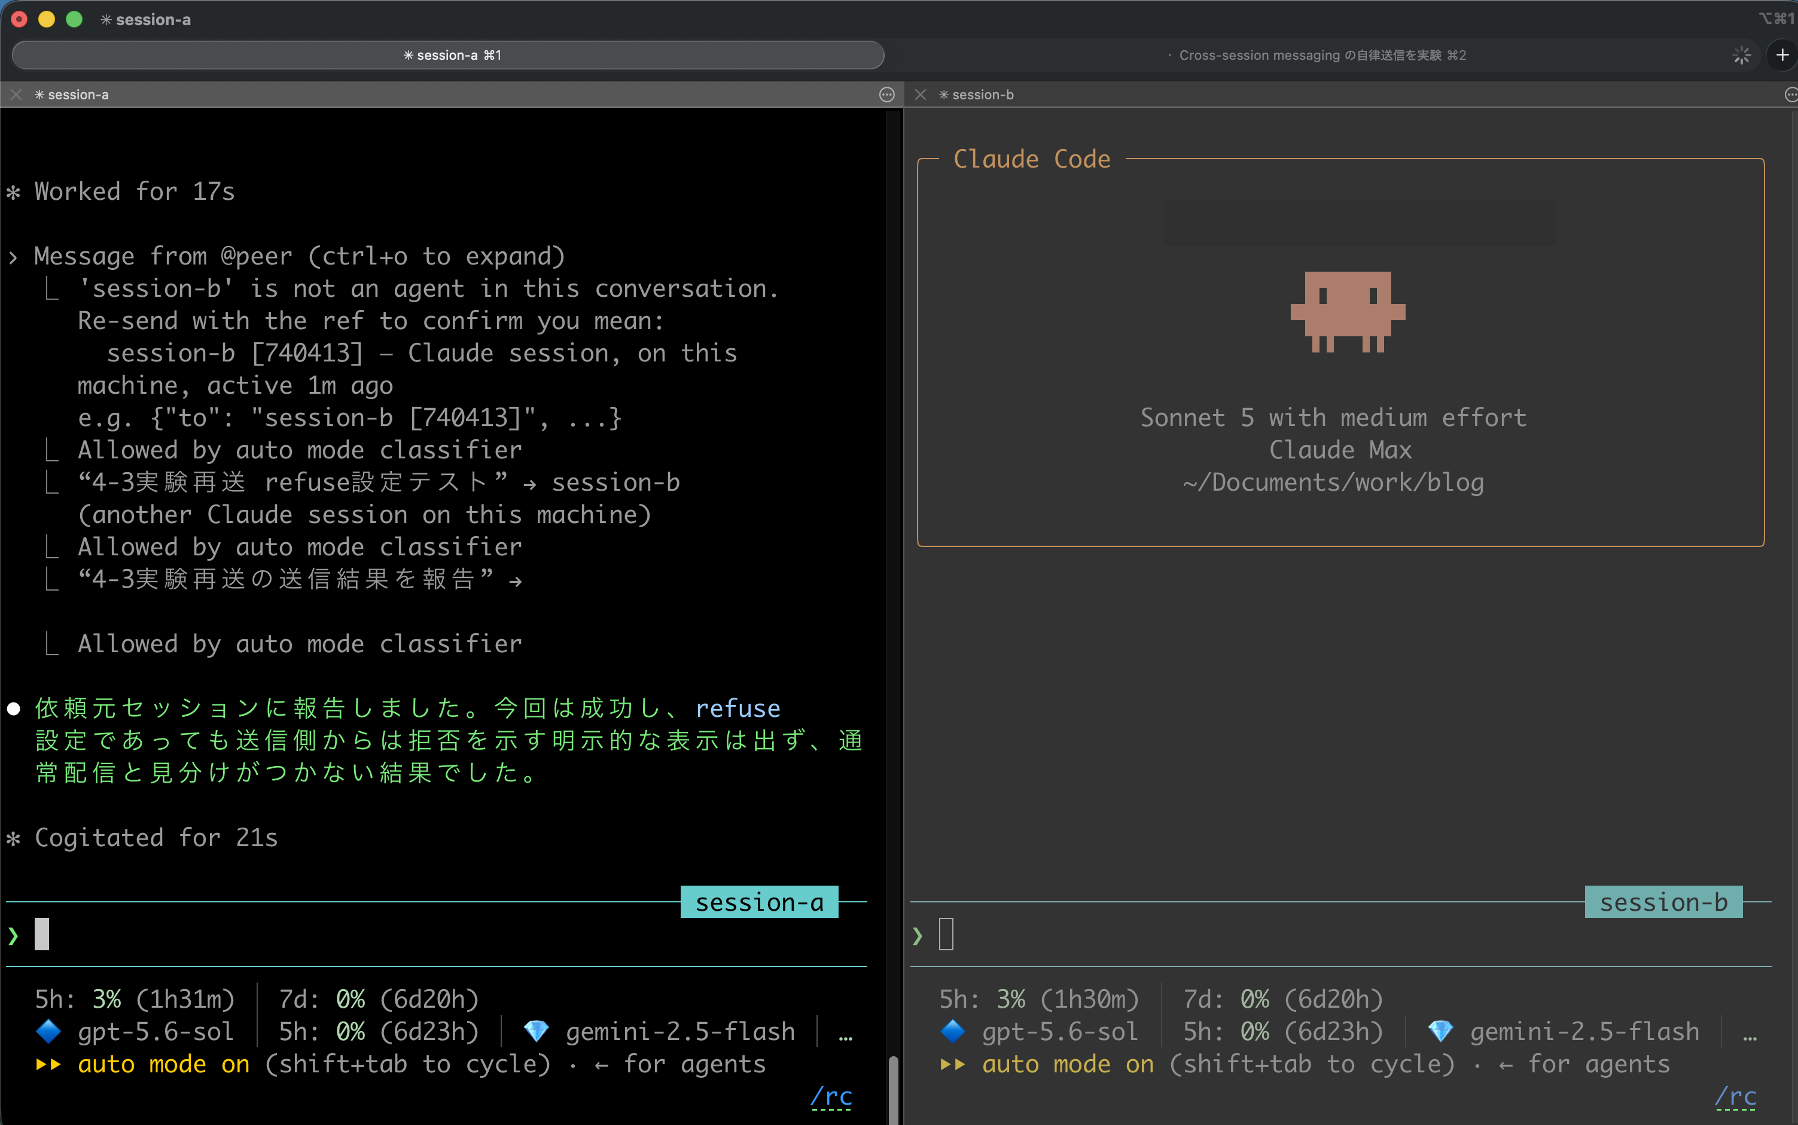
Task: Toggle auto mode on in session-b
Action: click(x=1068, y=1065)
